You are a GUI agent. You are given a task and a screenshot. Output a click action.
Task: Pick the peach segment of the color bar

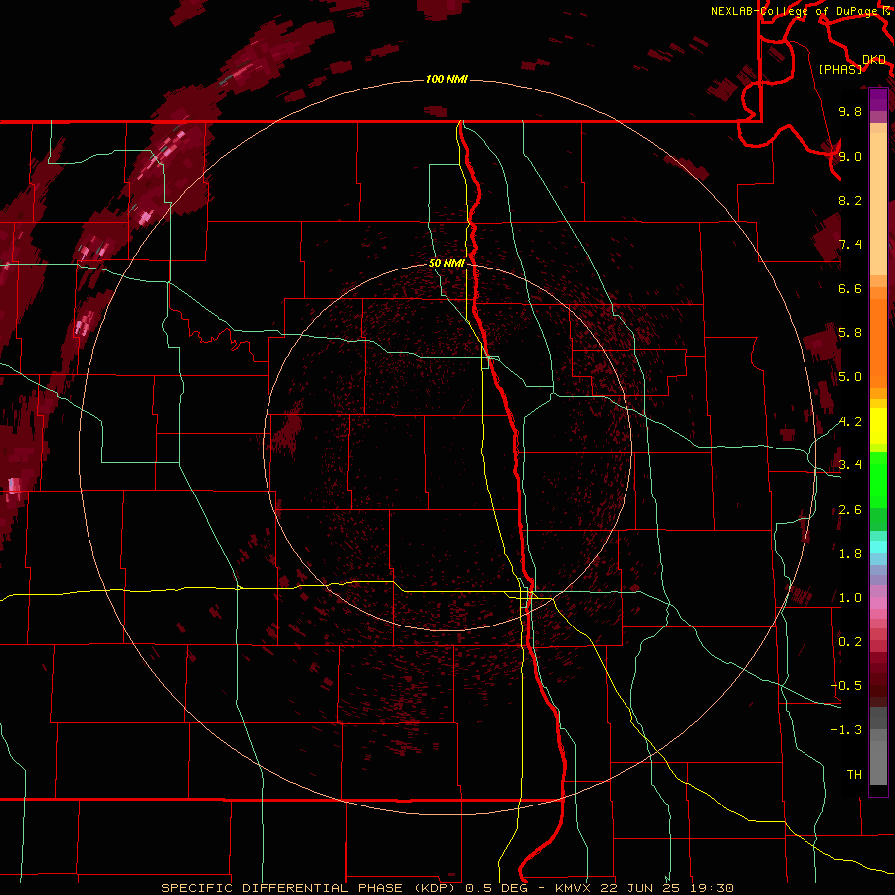pos(878,206)
